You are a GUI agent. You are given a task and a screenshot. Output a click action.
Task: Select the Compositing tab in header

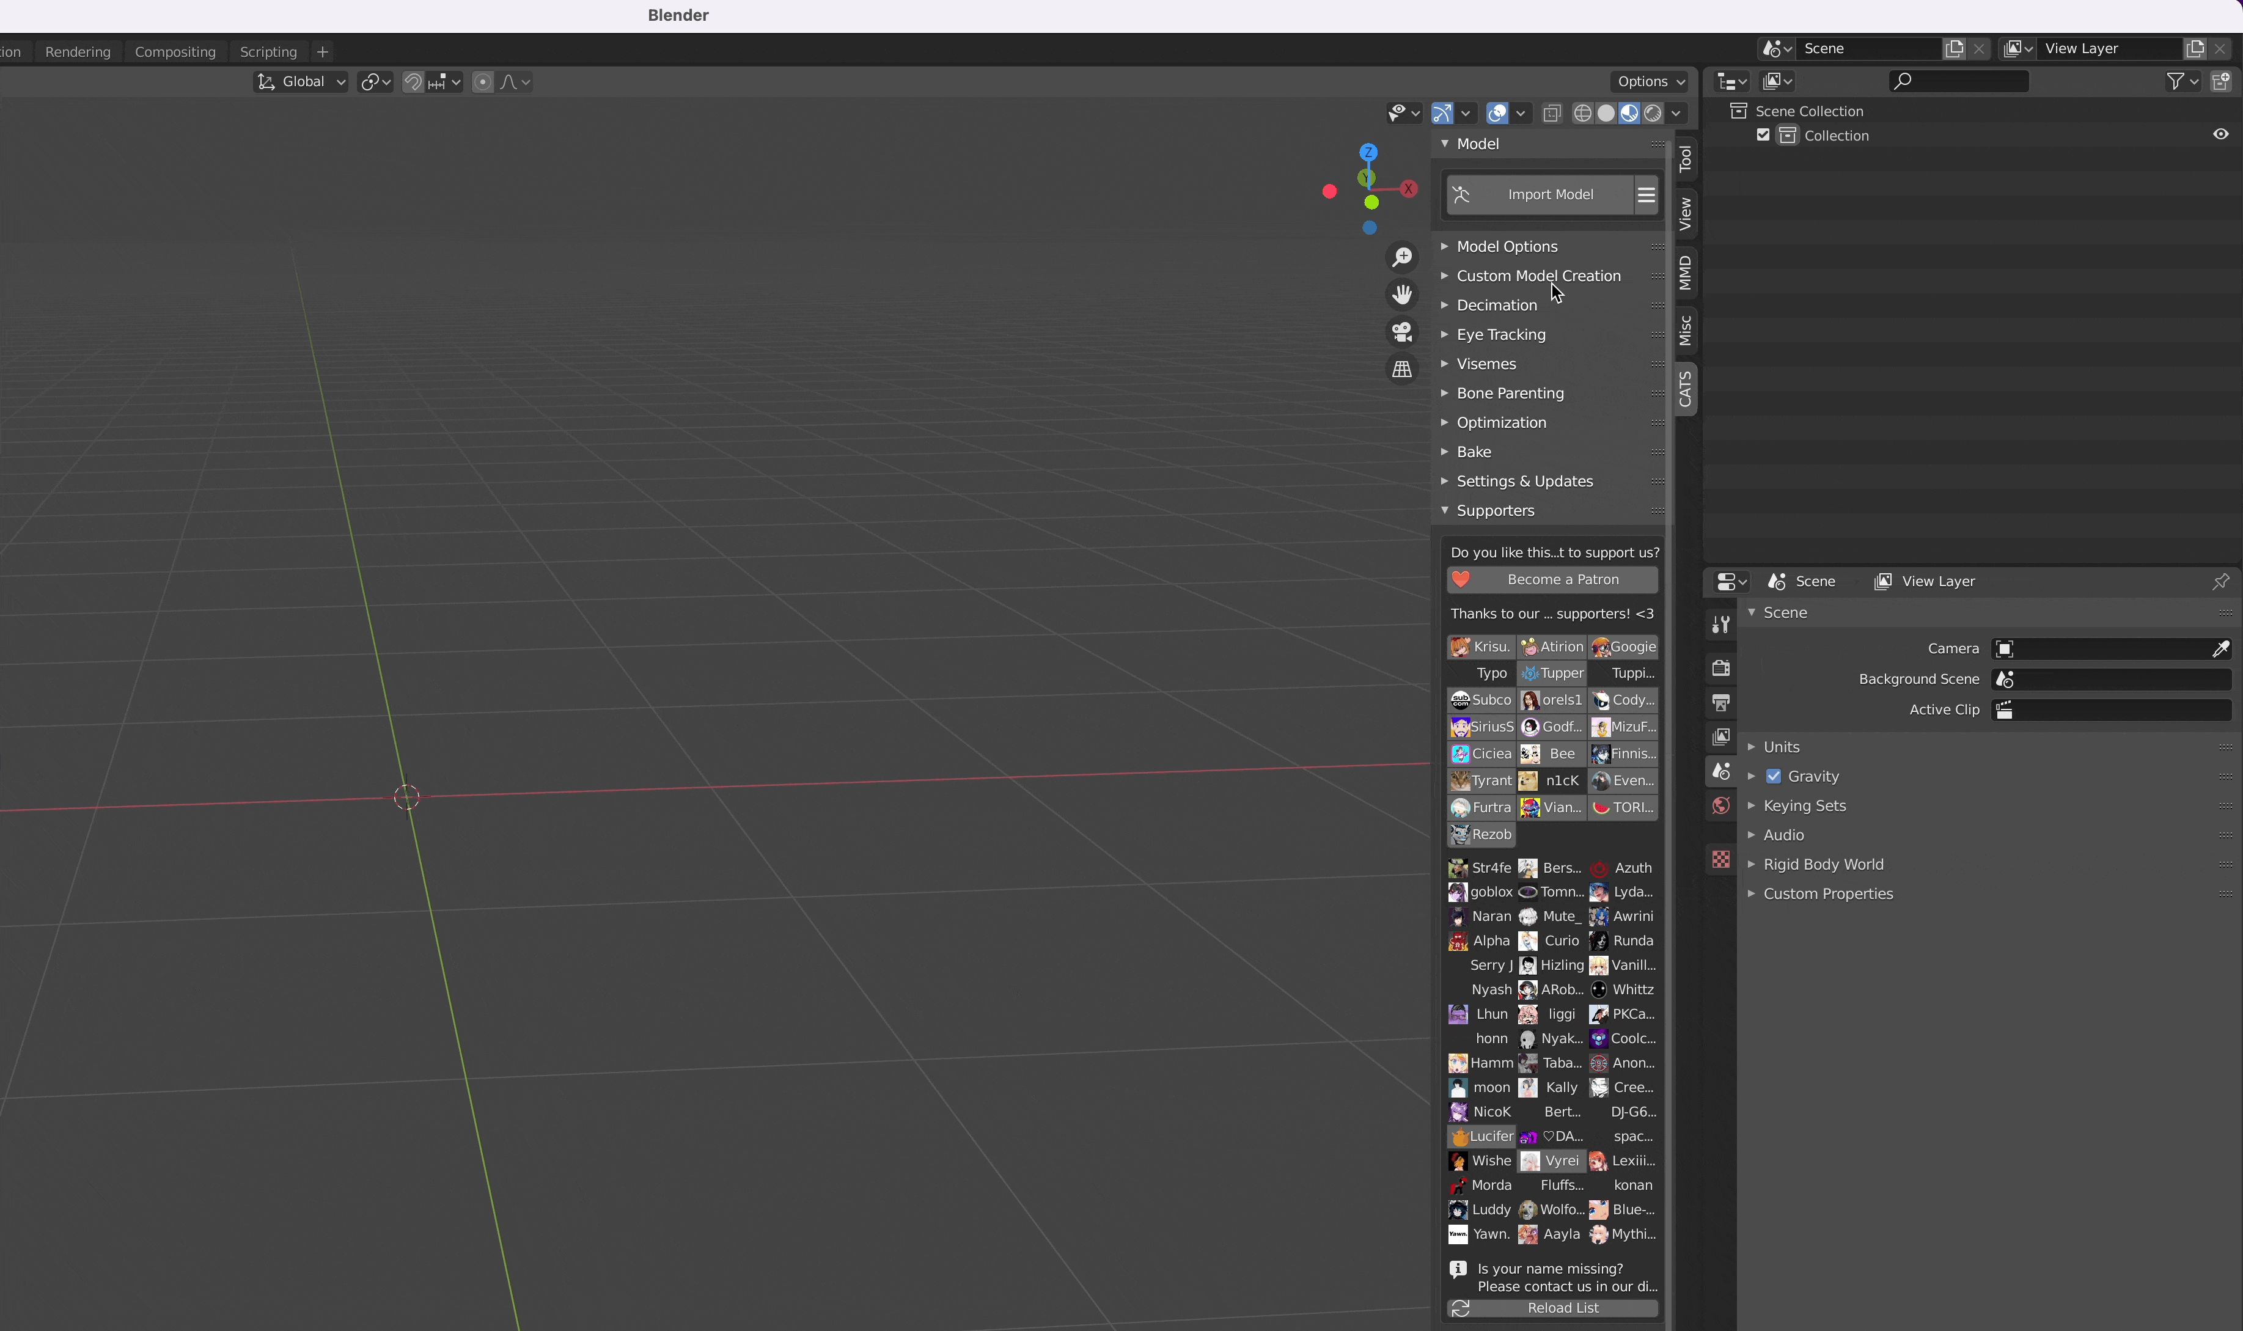pyautogui.click(x=174, y=51)
